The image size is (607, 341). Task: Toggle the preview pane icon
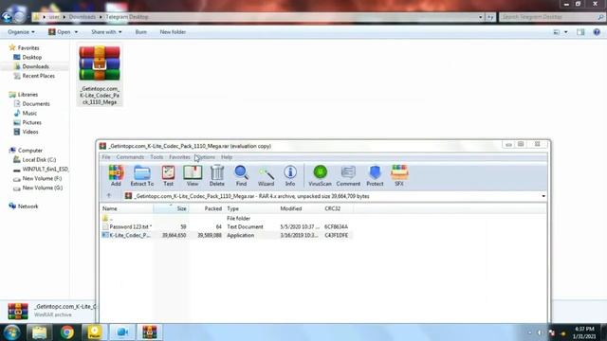tap(580, 32)
